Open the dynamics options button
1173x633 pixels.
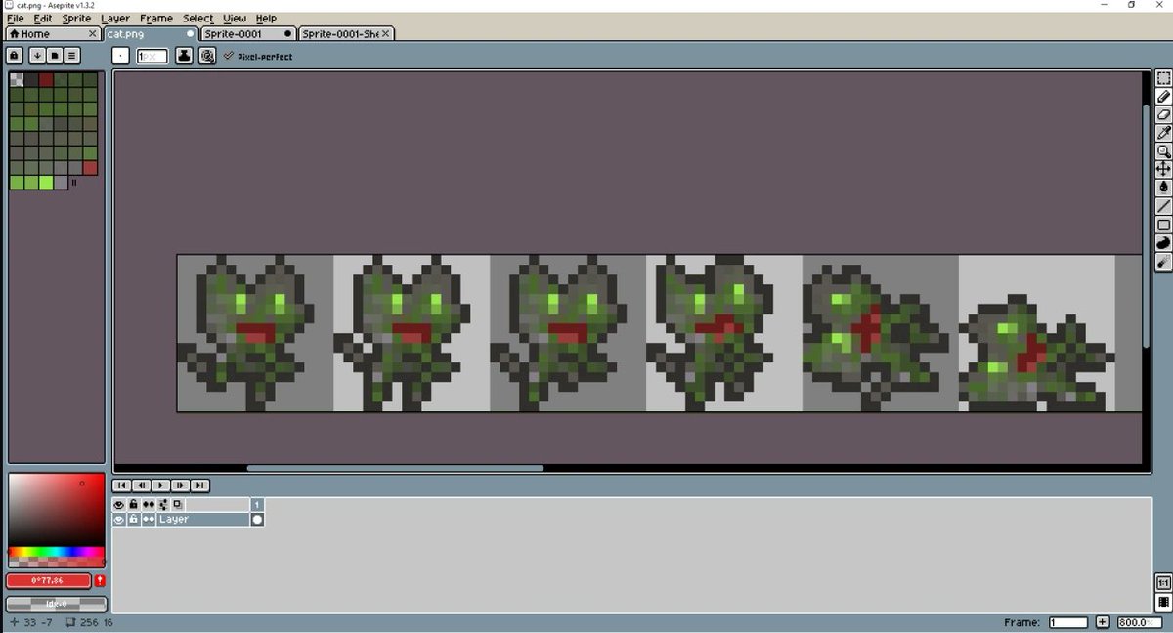click(x=207, y=57)
